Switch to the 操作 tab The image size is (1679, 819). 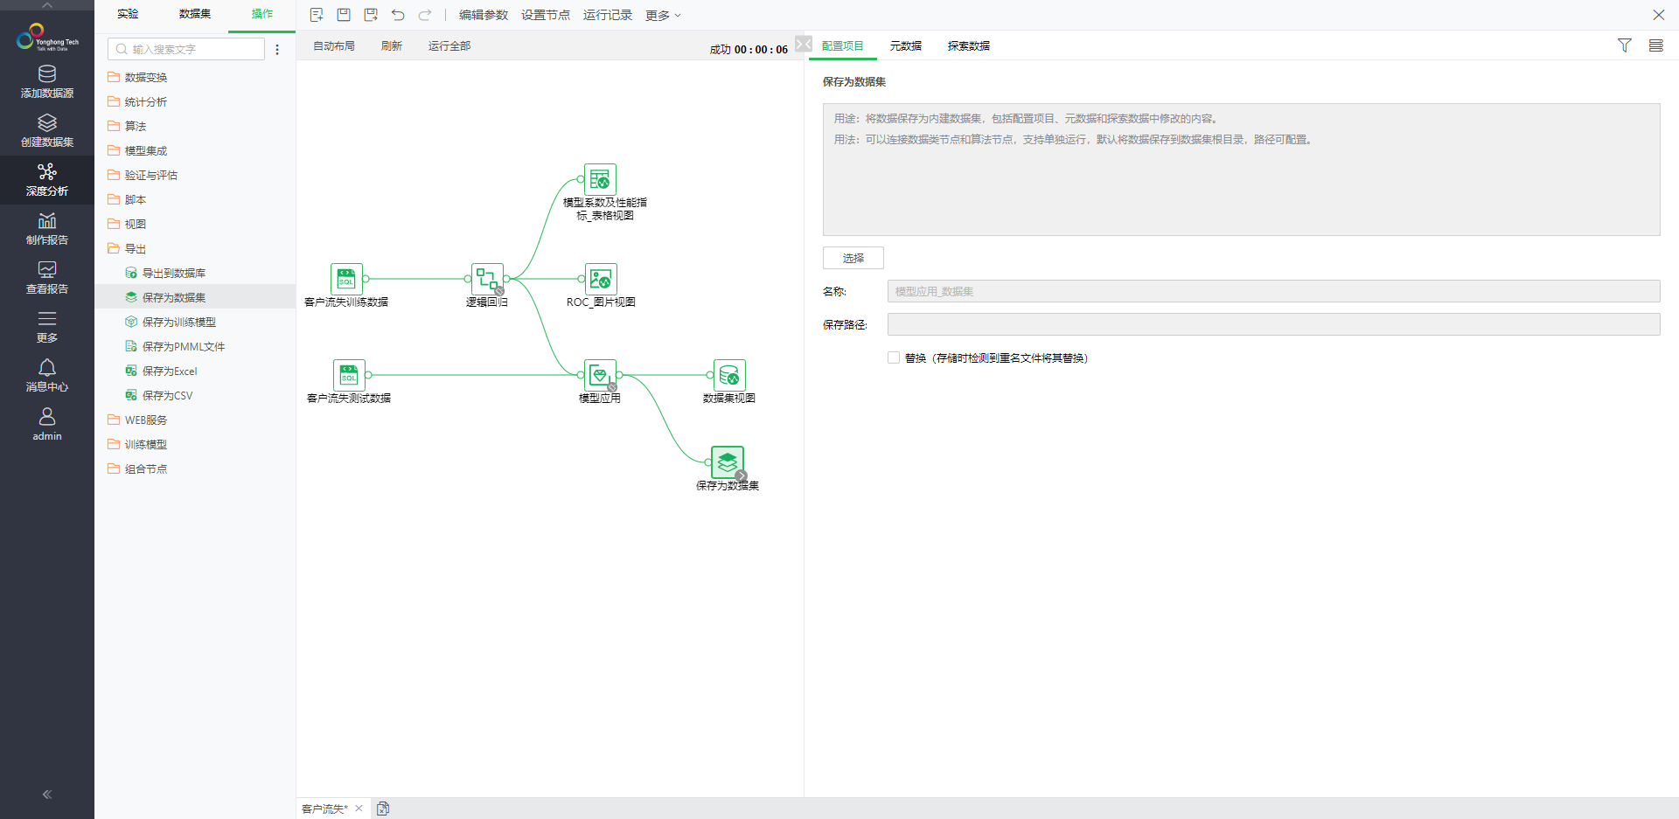click(262, 14)
